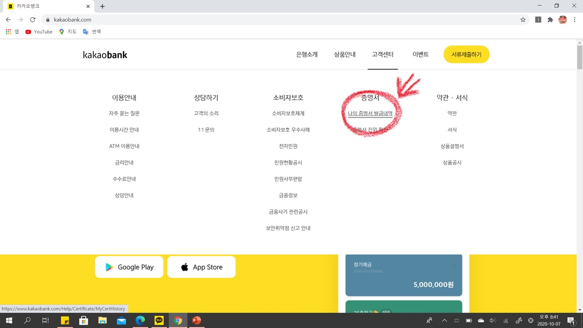This screenshot has width=583, height=328.
Task: Open the 번역 translate bookmark
Action: [92, 32]
